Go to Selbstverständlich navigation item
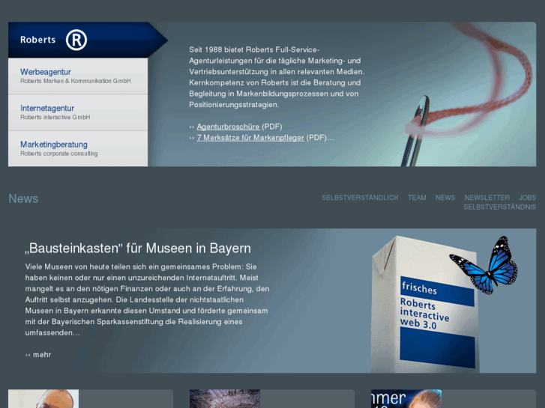 (x=360, y=198)
